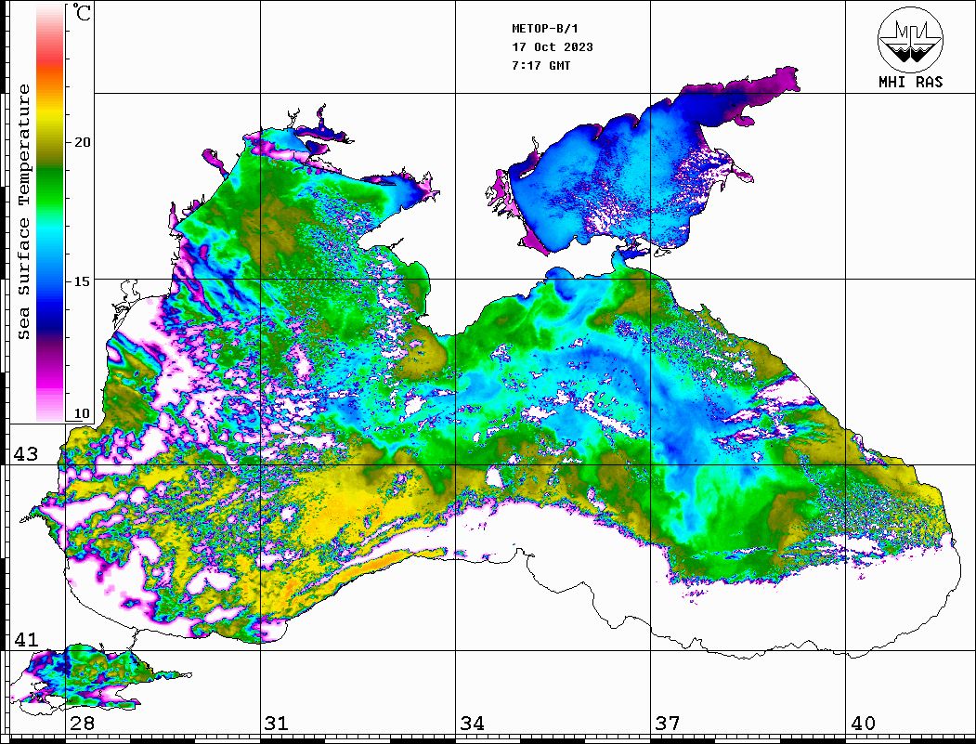Image resolution: width=976 pixels, height=744 pixels.
Task: Click the 'Sea Surface Temperature' vertical title
Action: coord(23,213)
